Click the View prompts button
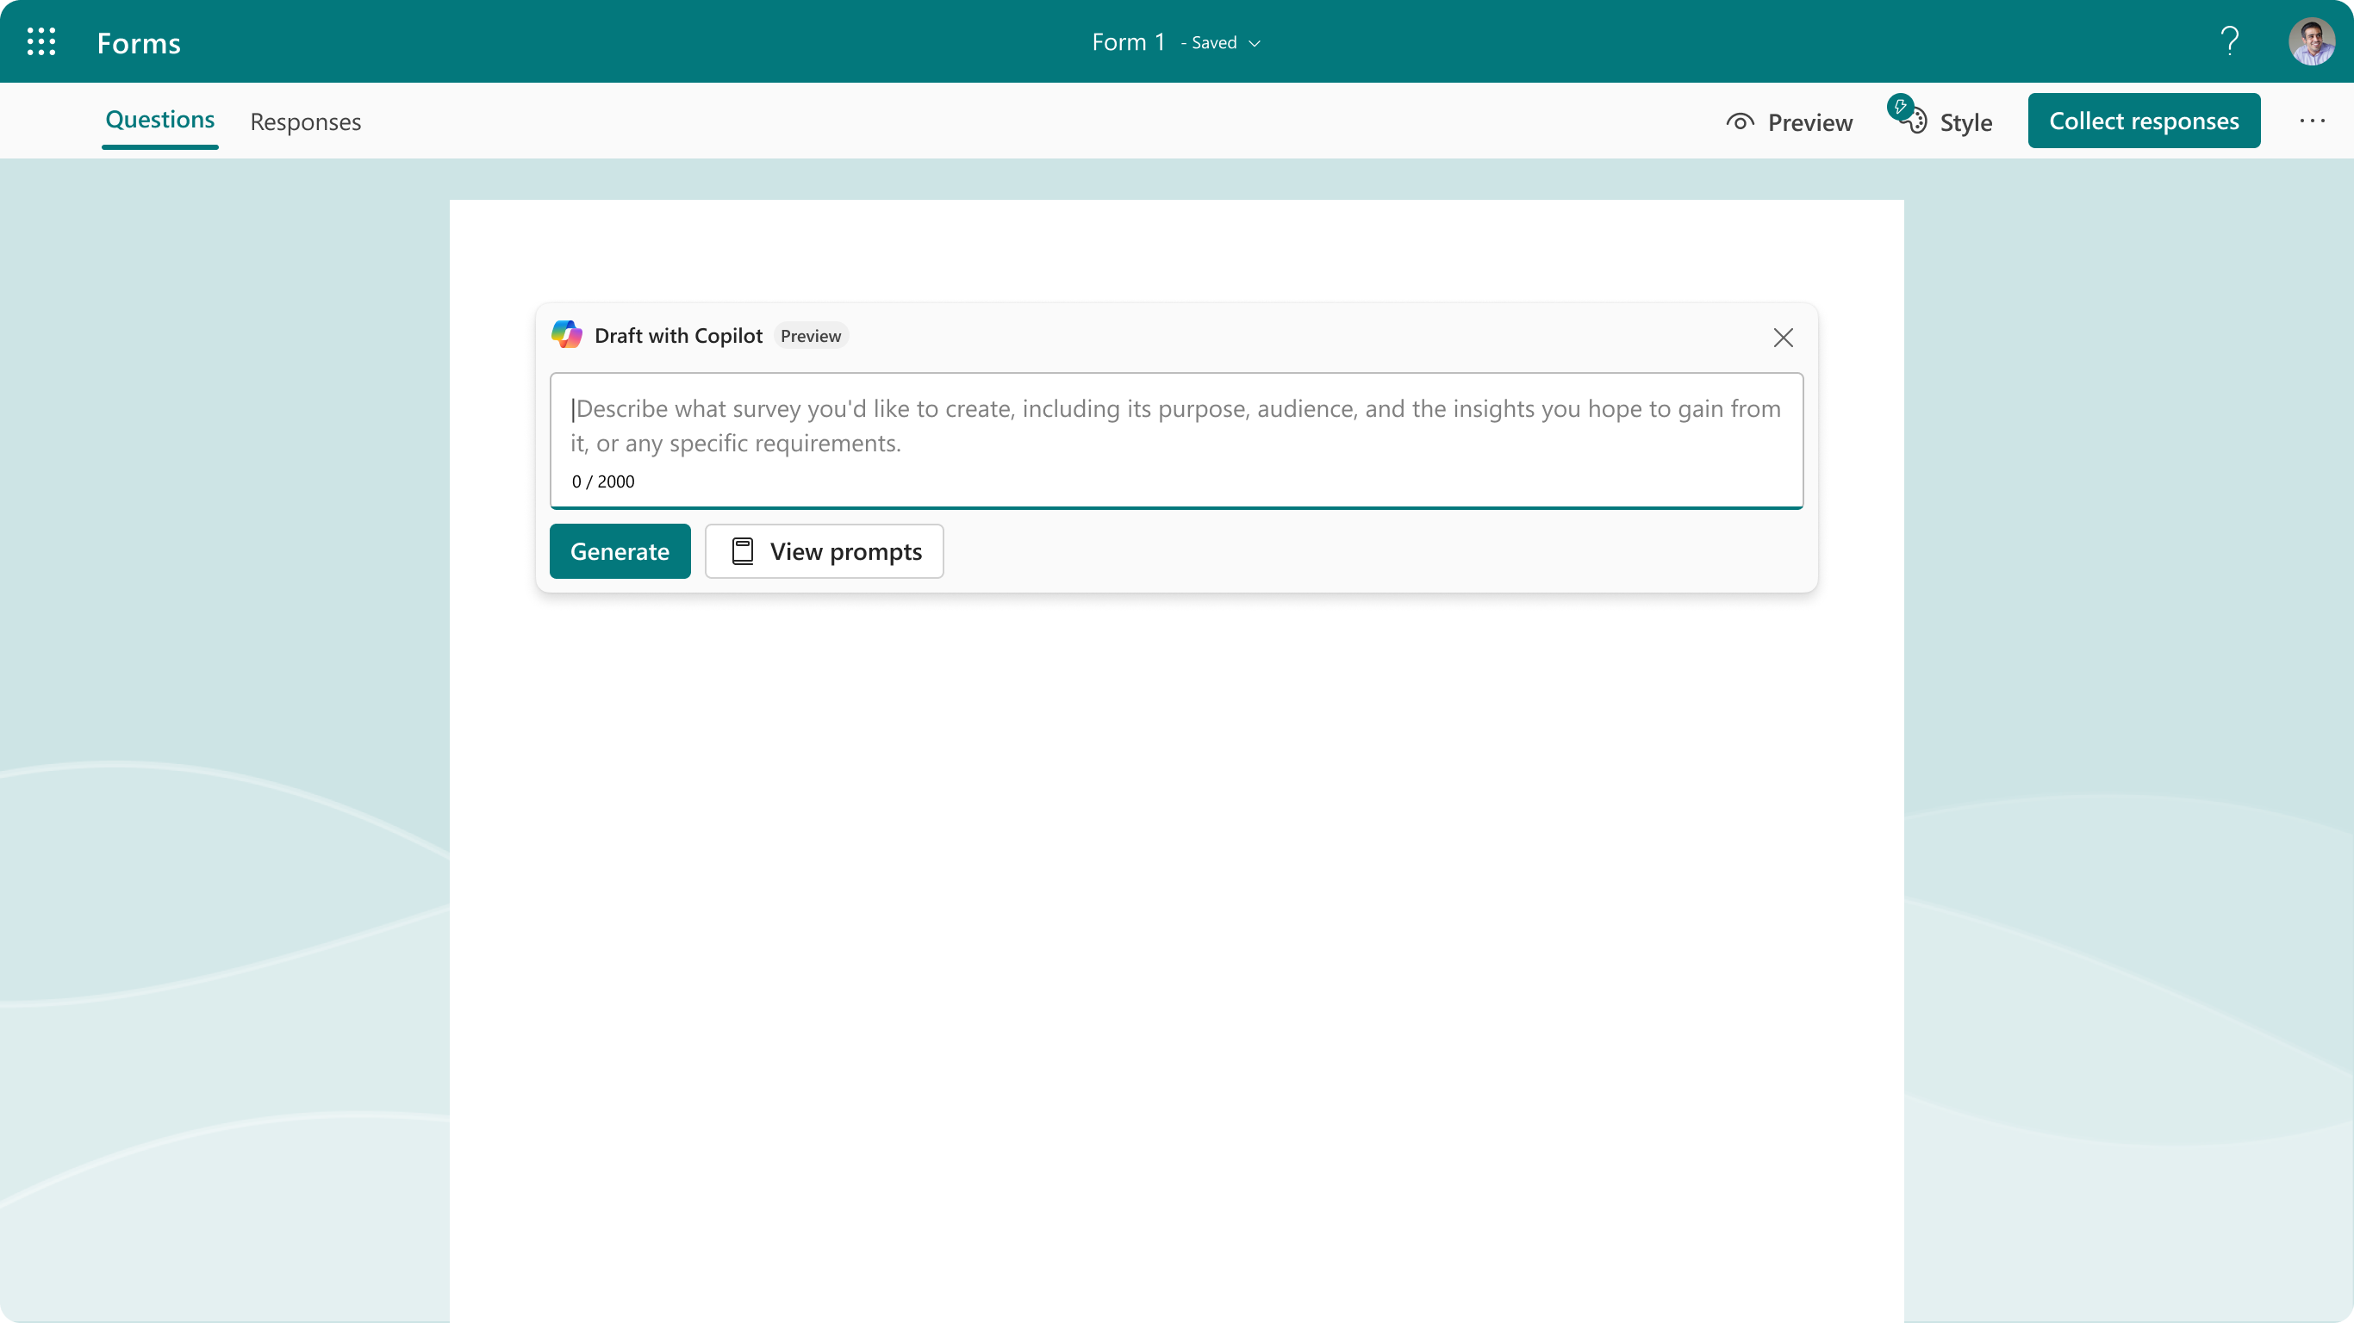The image size is (2354, 1323). 825,551
